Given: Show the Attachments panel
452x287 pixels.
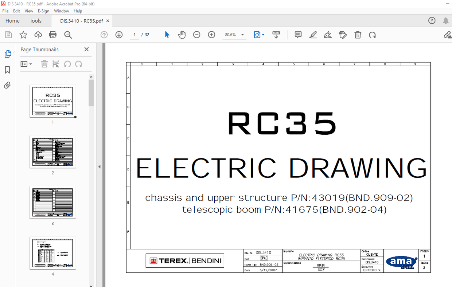Looking at the screenshot, I should (7, 85).
